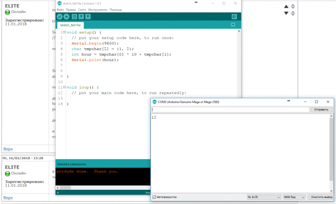Click the '// put your main code here' comment

pos(129,93)
